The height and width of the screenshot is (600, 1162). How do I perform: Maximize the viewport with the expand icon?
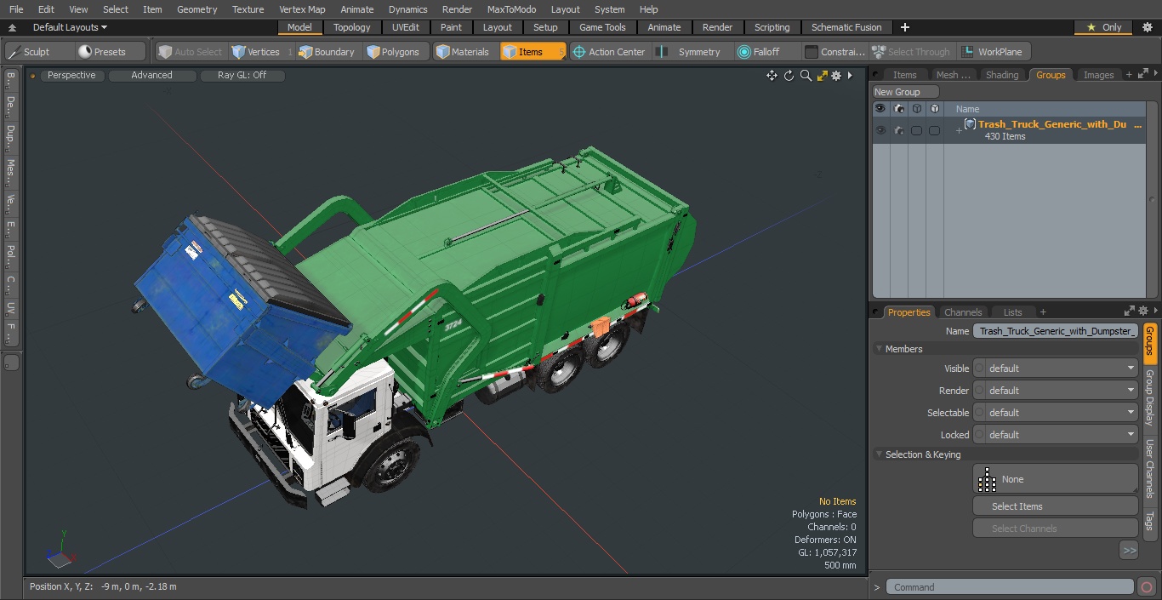(x=822, y=76)
